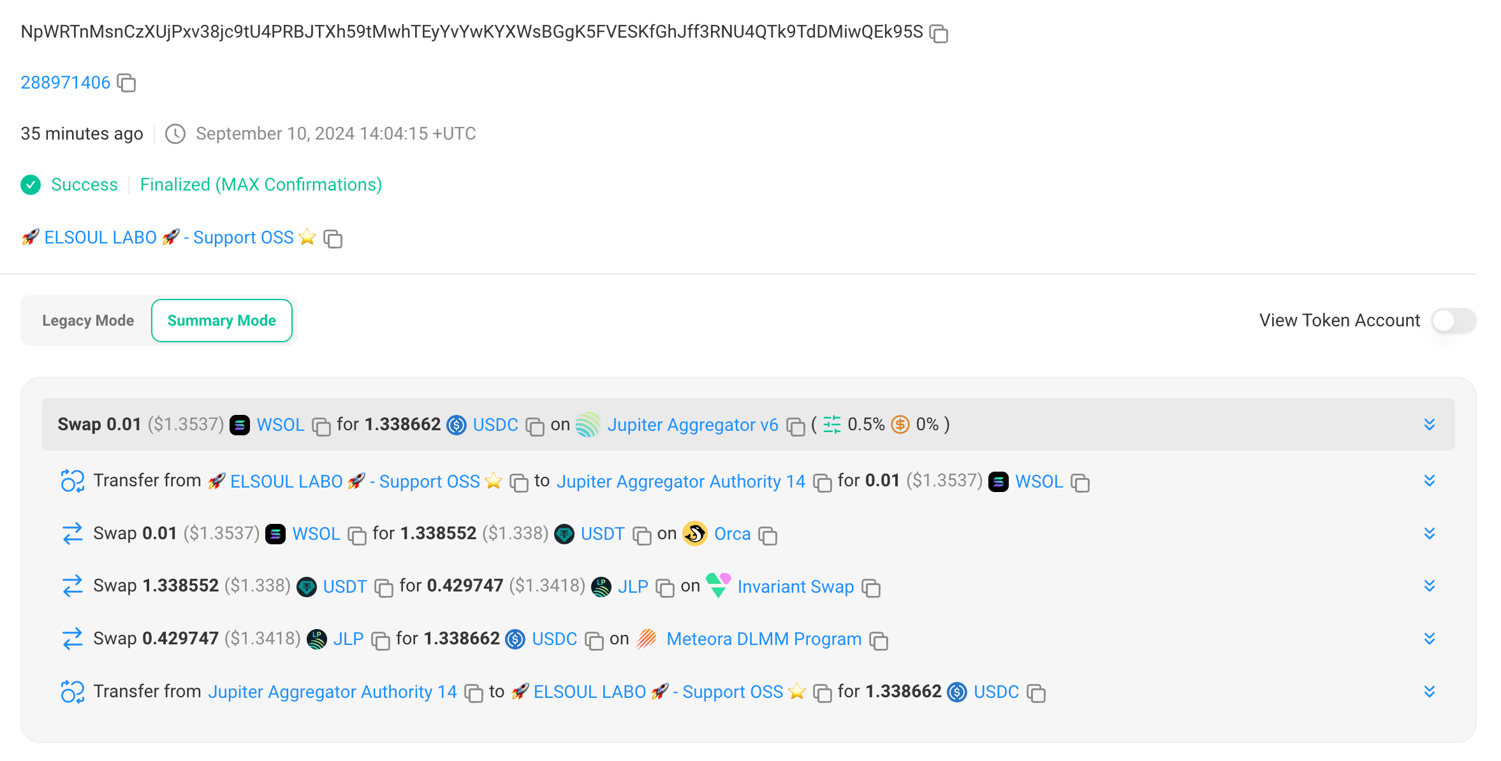Click '35 minutes ago' text
This screenshot has height=761, width=1501.
click(82, 134)
